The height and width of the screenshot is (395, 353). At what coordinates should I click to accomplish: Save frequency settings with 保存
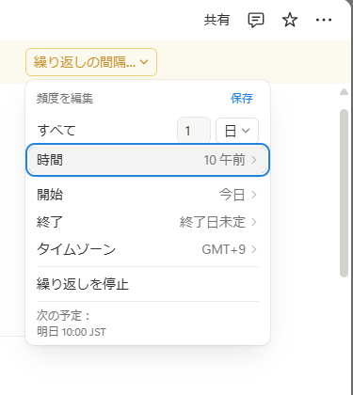pyautogui.click(x=242, y=99)
